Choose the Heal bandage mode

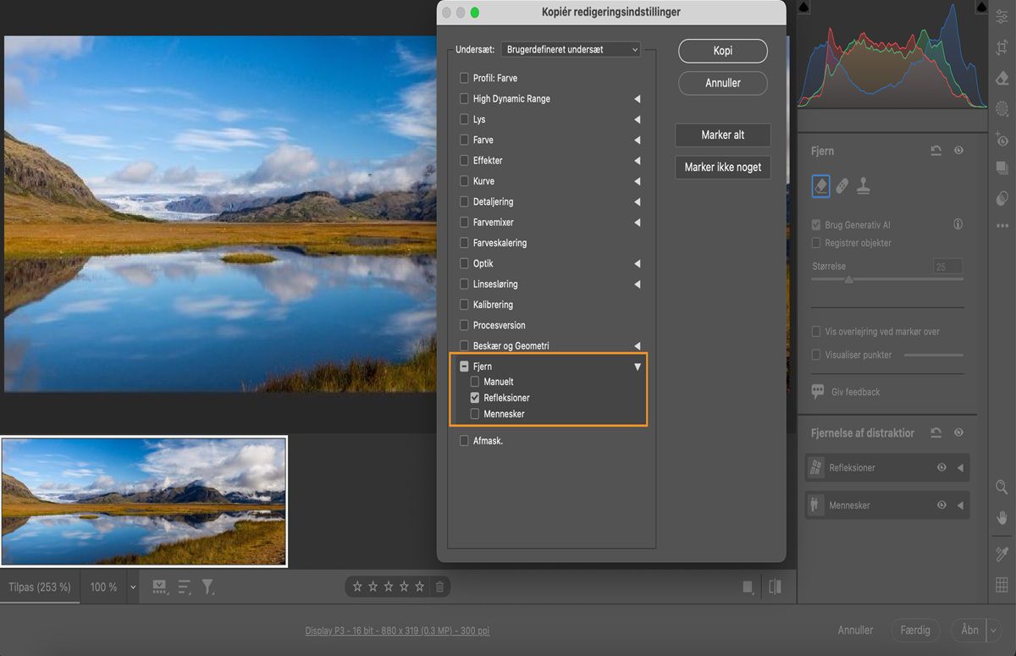[x=842, y=186]
